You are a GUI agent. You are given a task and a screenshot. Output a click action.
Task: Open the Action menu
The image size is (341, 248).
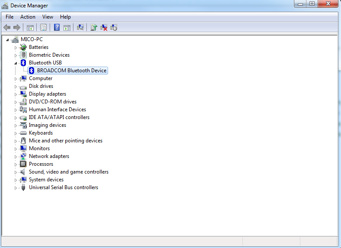(x=28, y=17)
